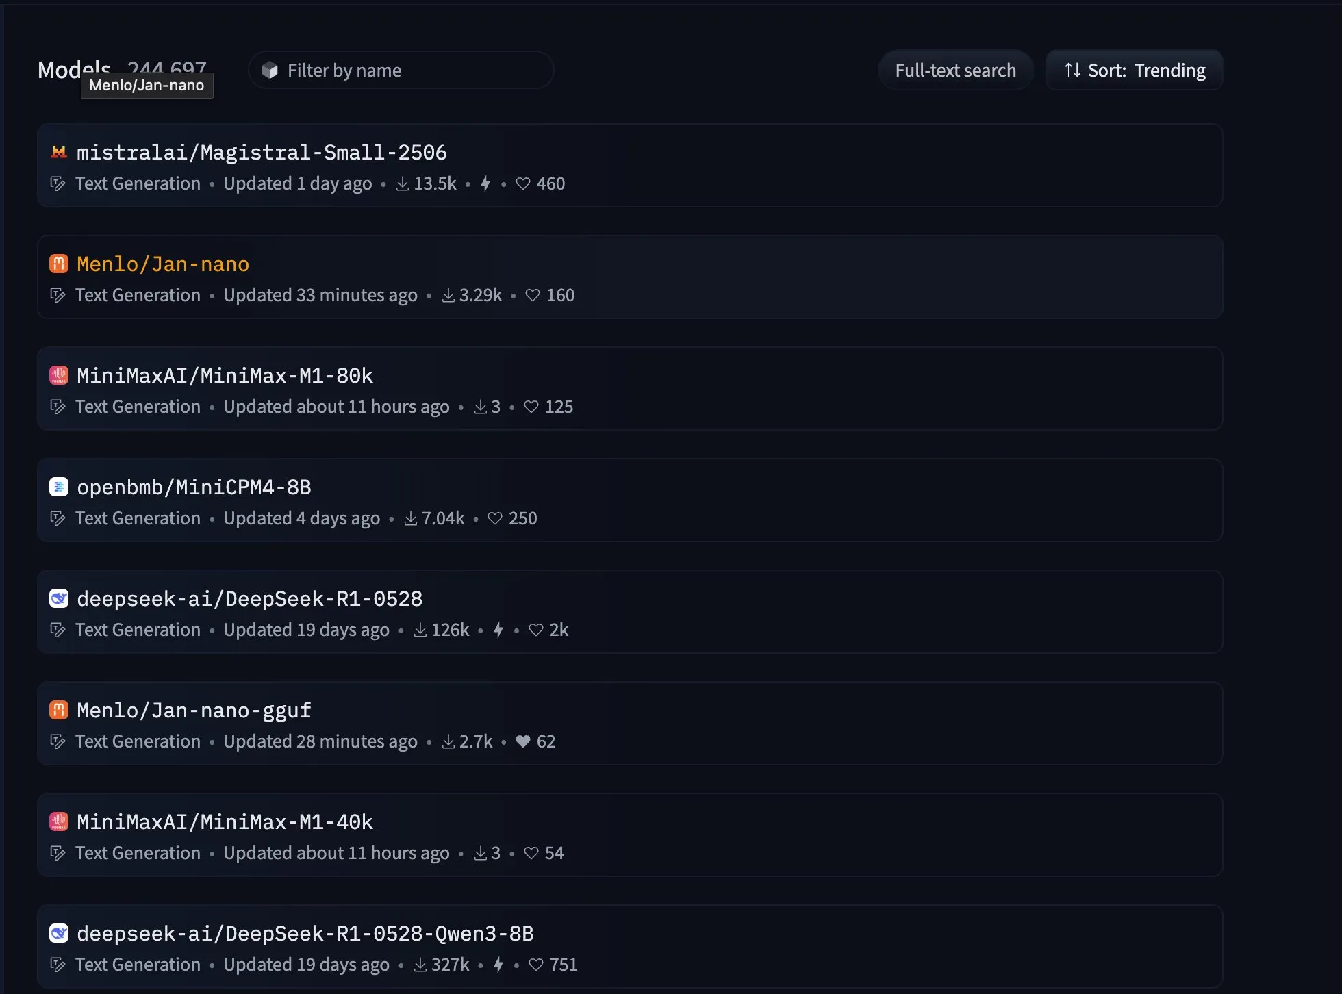Click the Models heading
1342x994 pixels.
pos(74,69)
